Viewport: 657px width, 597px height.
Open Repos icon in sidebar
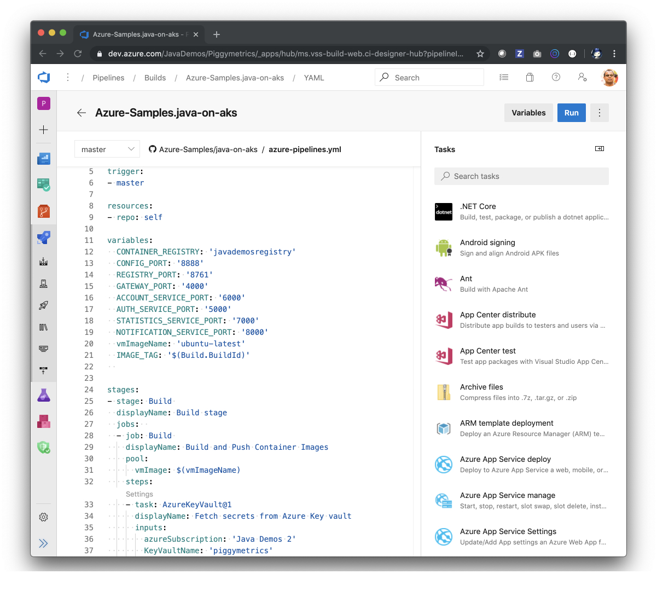pyautogui.click(x=44, y=211)
